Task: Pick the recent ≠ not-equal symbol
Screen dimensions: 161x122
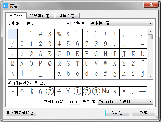Action: 59,91
